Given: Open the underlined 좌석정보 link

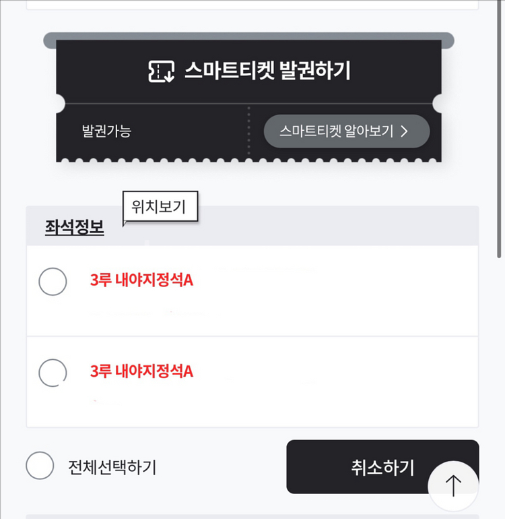Looking at the screenshot, I should tap(74, 227).
